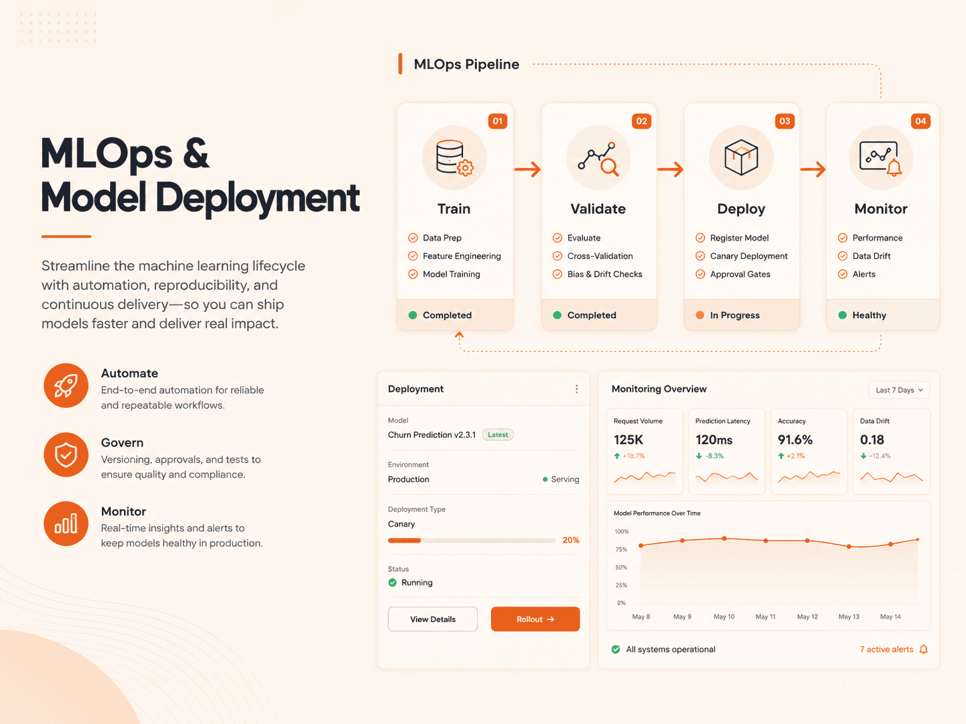Click the All systems operational check icon
Screen dimensions: 966x724
point(616,649)
